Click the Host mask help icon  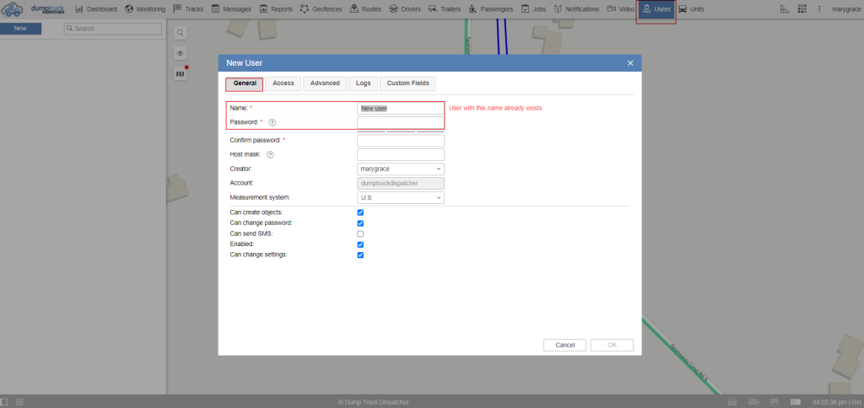270,154
